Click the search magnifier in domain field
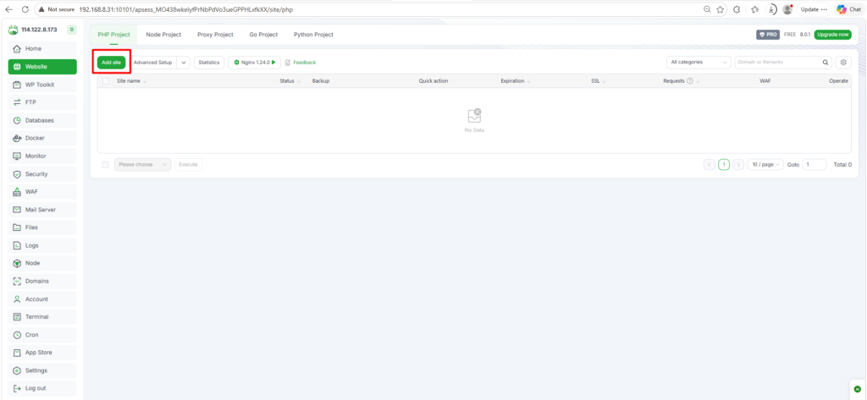 [826, 62]
